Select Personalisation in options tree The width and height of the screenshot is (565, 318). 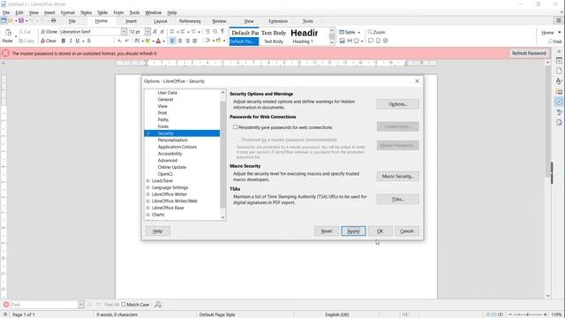[173, 140]
